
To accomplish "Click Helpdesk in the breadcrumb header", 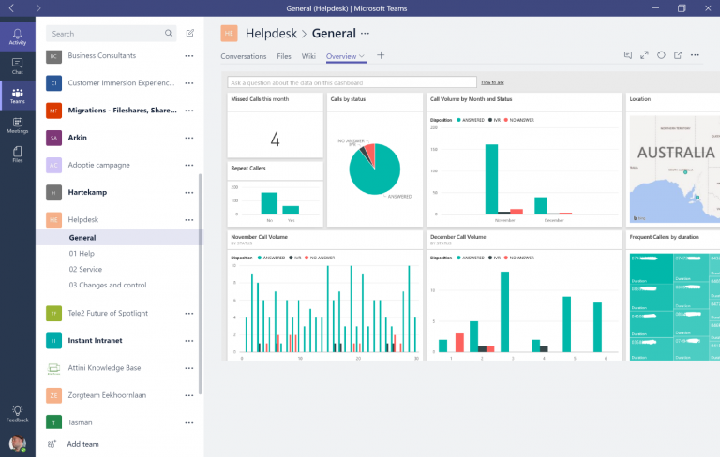I will pos(271,33).
